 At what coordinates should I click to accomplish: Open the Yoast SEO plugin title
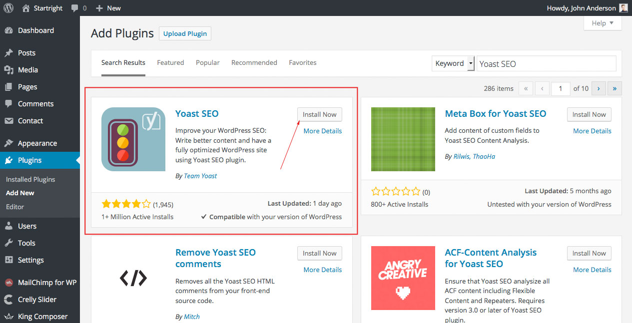coord(197,113)
